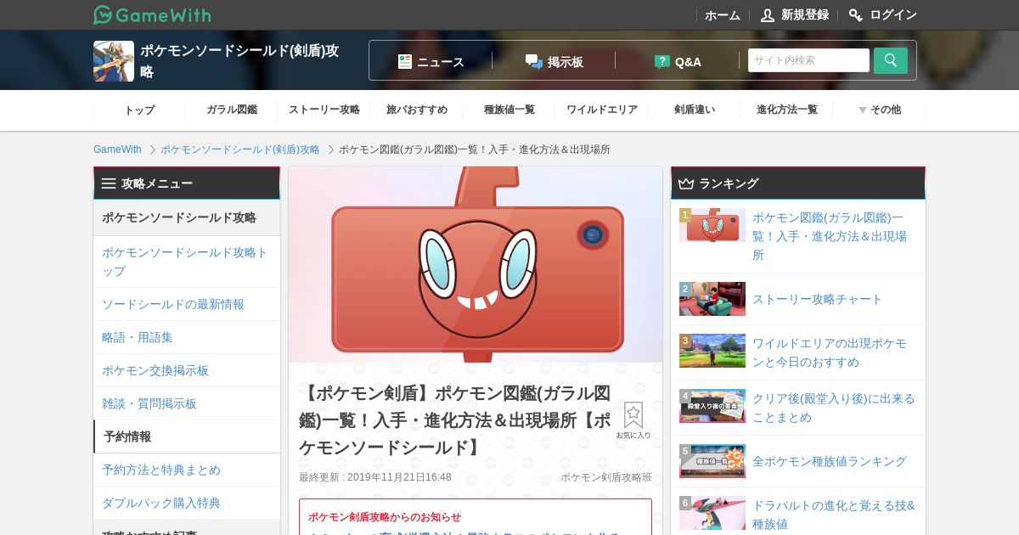Select 旅パおすすめ in the navigation bar
This screenshot has width=1019, height=535.
[x=417, y=110]
